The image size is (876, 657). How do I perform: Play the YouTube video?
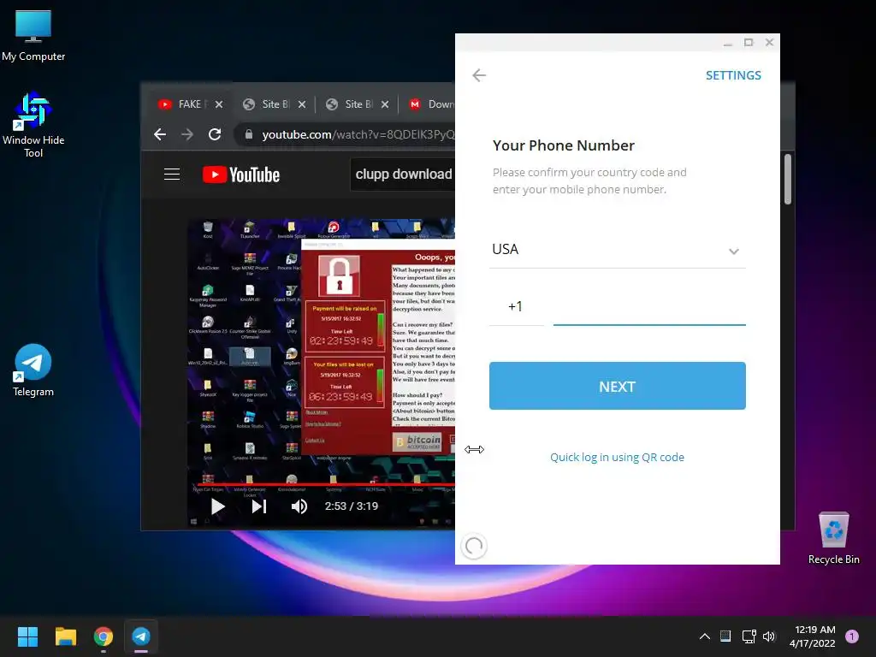coord(218,506)
